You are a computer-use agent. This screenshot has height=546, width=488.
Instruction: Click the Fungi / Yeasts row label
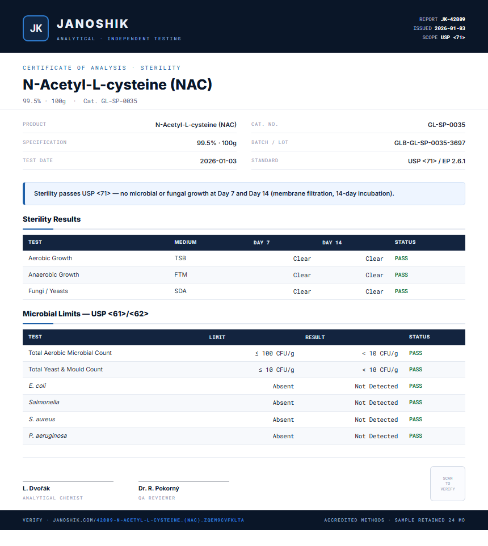[48, 291]
